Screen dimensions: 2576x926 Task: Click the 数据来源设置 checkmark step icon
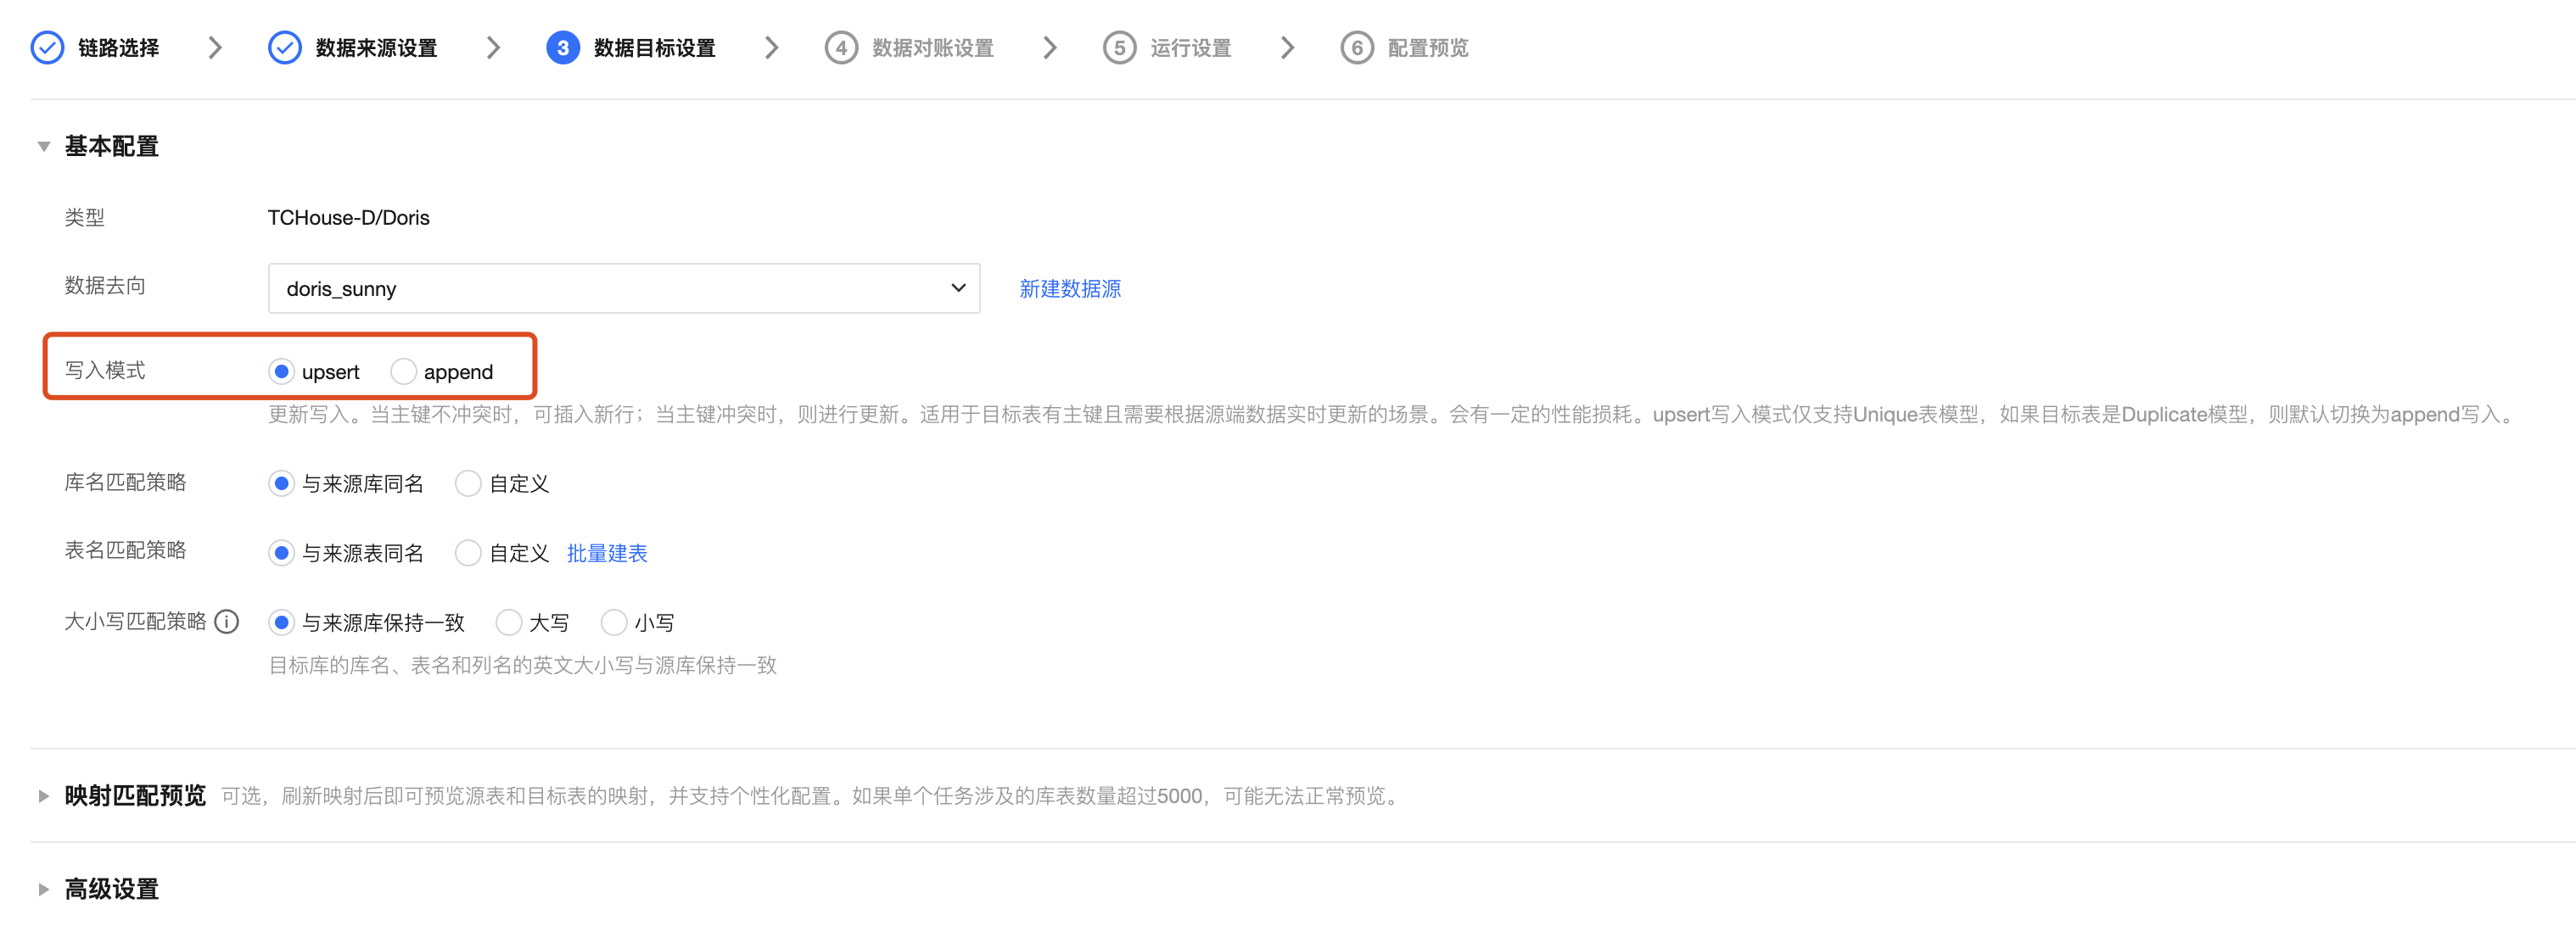coord(285,47)
